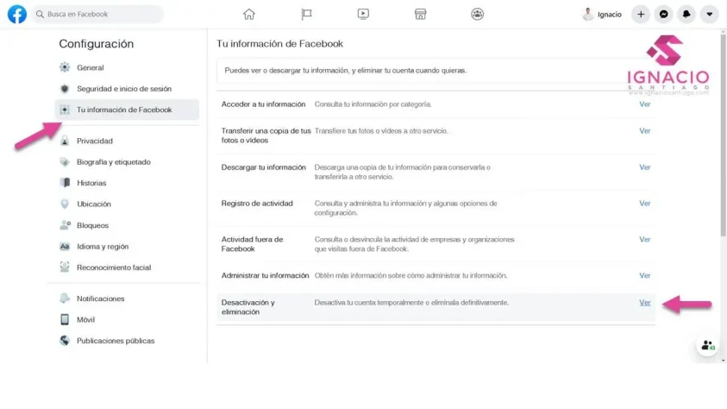Viewport: 727px width, 409px height.
Task: Click Ver for Registro de actividad
Action: click(644, 203)
